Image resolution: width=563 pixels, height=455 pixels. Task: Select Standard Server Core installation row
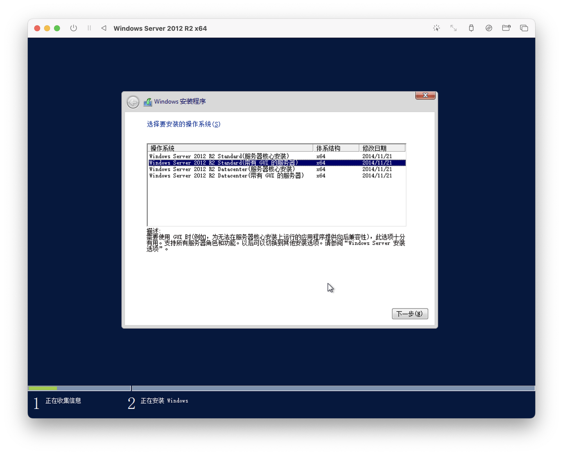(x=277, y=156)
